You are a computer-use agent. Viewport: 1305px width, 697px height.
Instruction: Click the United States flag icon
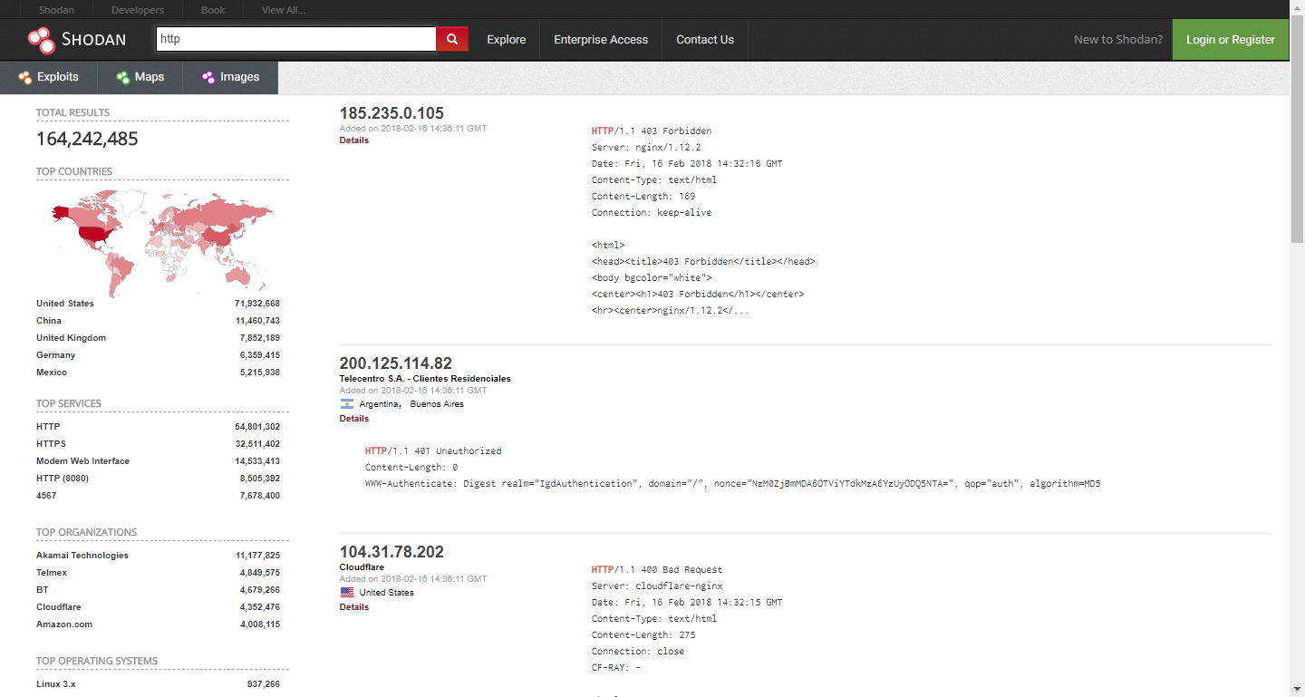pos(347,593)
